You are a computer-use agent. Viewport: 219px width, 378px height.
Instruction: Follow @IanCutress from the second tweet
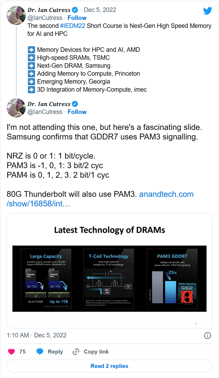(x=77, y=112)
